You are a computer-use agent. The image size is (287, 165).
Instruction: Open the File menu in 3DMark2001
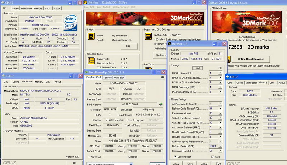pos(86,7)
